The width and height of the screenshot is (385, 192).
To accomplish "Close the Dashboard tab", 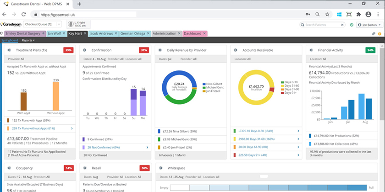I will (204, 33).
